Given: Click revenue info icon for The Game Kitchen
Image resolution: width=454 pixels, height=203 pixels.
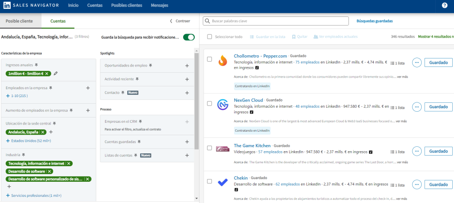Looking at the screenshot, I should [371, 152].
